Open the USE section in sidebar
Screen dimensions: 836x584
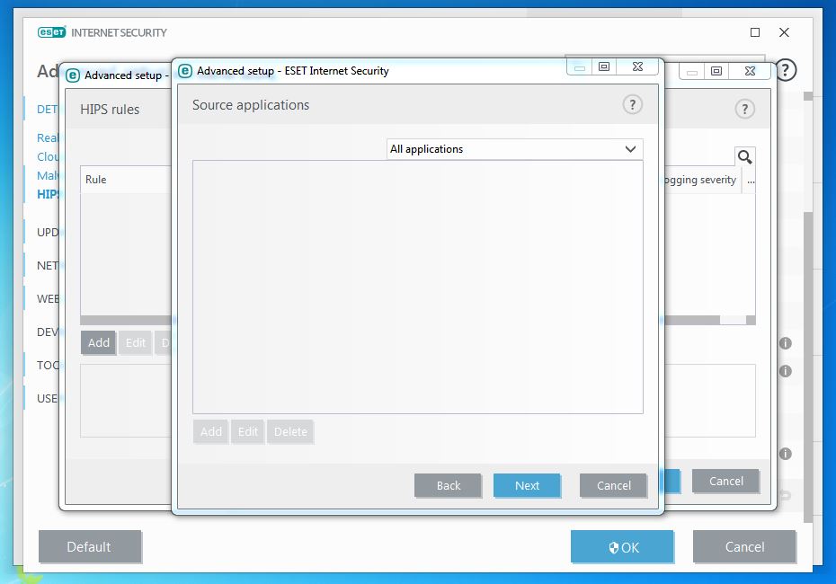(48, 399)
